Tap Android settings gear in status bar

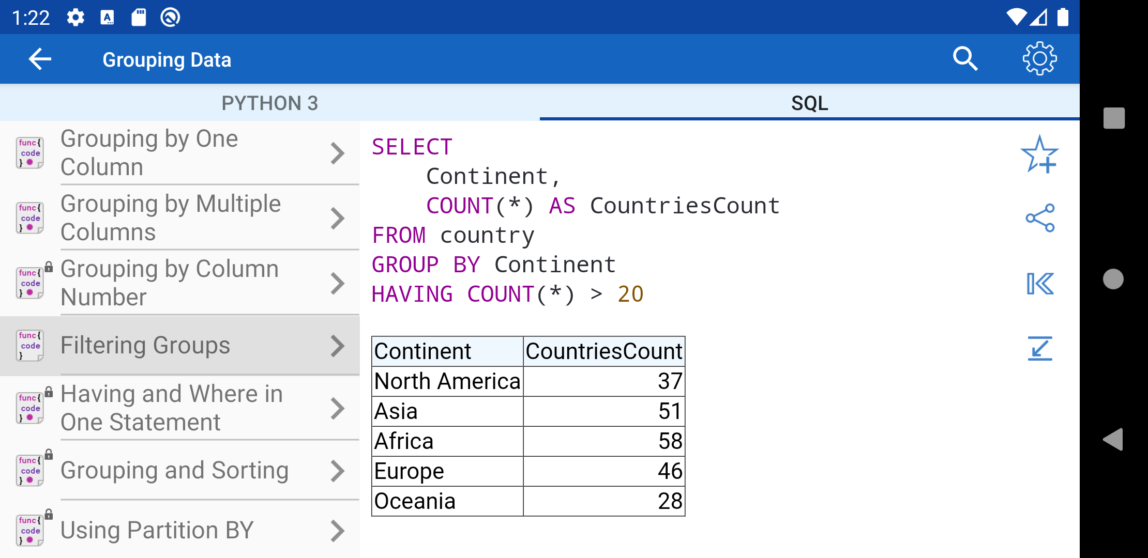coord(75,18)
